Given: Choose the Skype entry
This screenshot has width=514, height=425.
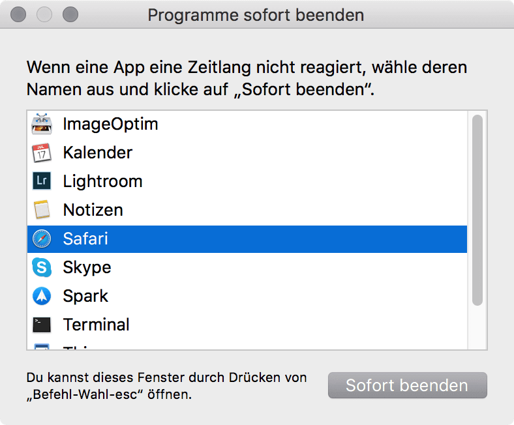Looking at the screenshot, I should 247,267.
